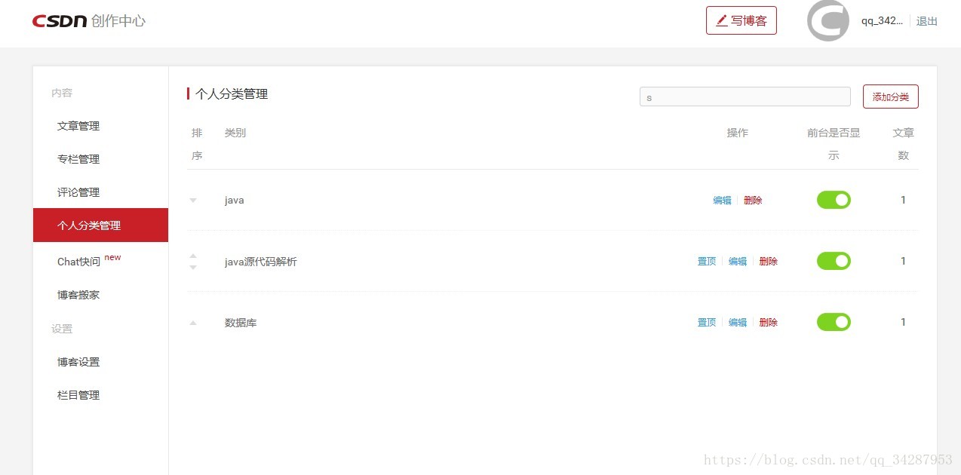Click the 设置 sidebar section label
Image resolution: width=961 pixels, height=475 pixels.
click(62, 329)
